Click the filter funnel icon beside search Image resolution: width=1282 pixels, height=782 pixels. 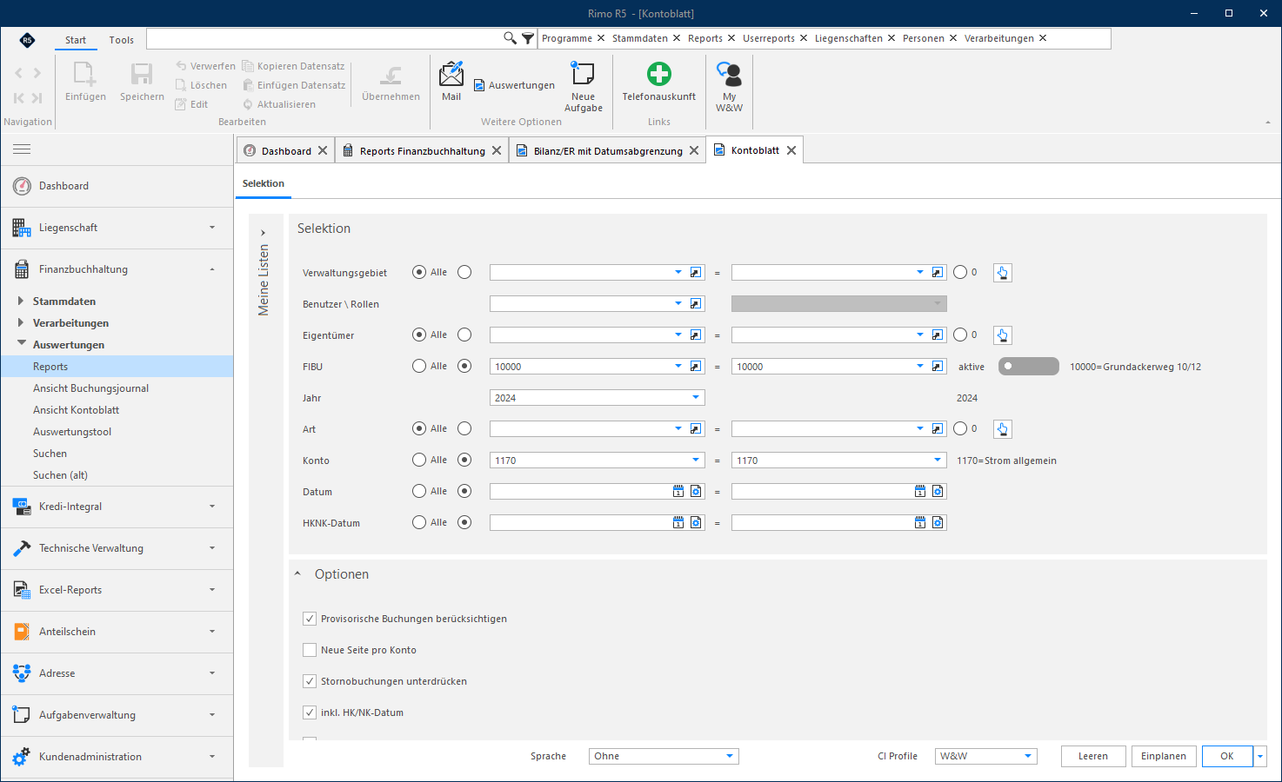pos(528,38)
